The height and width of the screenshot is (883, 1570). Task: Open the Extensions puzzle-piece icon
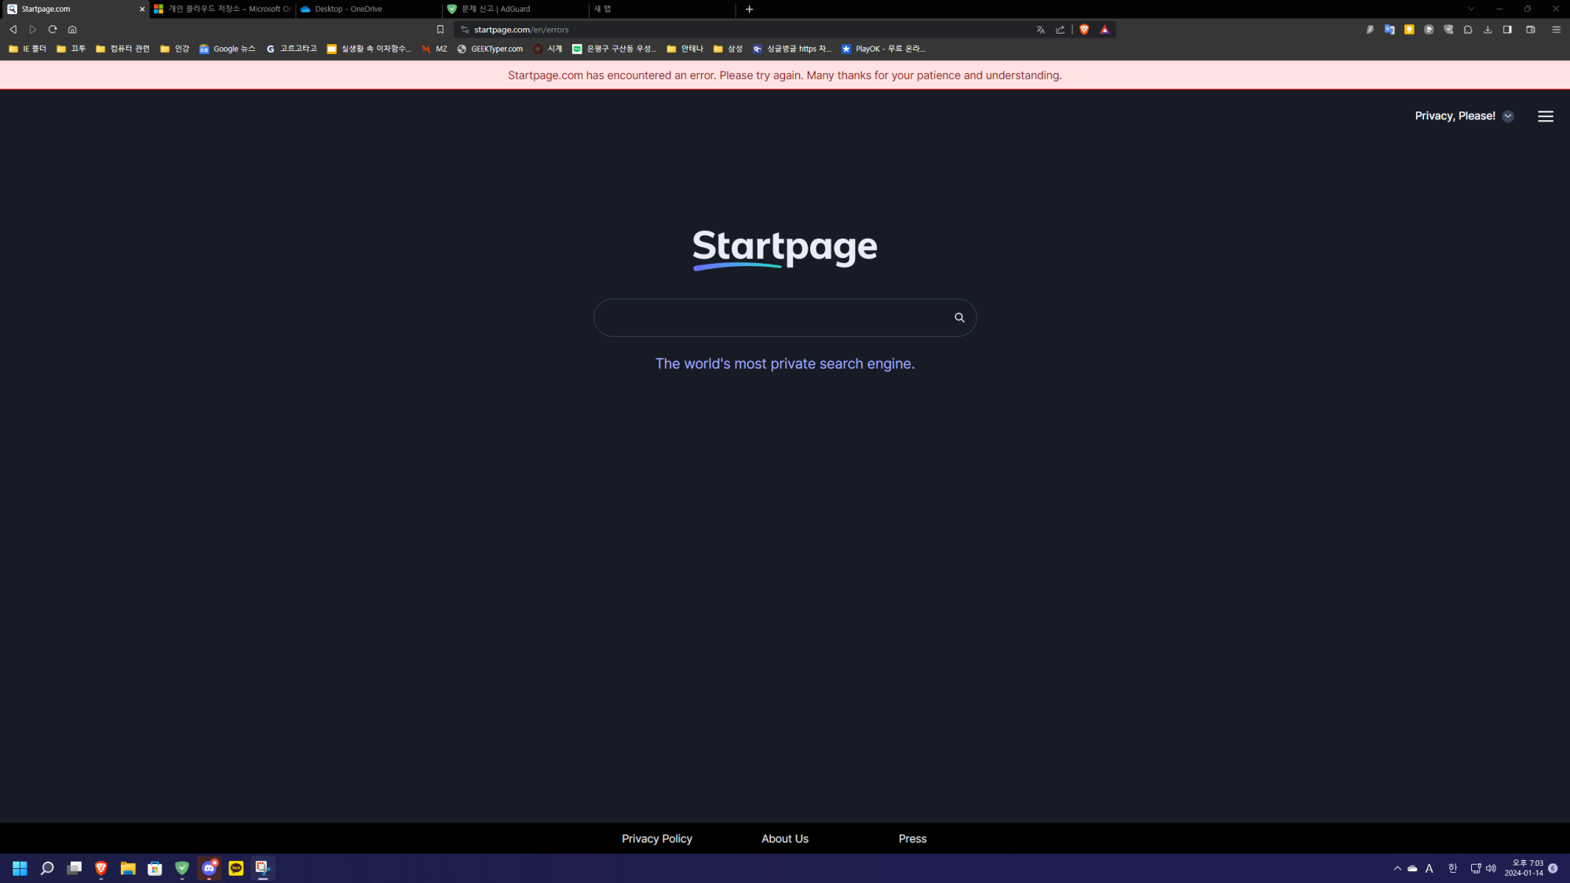coord(1467,29)
